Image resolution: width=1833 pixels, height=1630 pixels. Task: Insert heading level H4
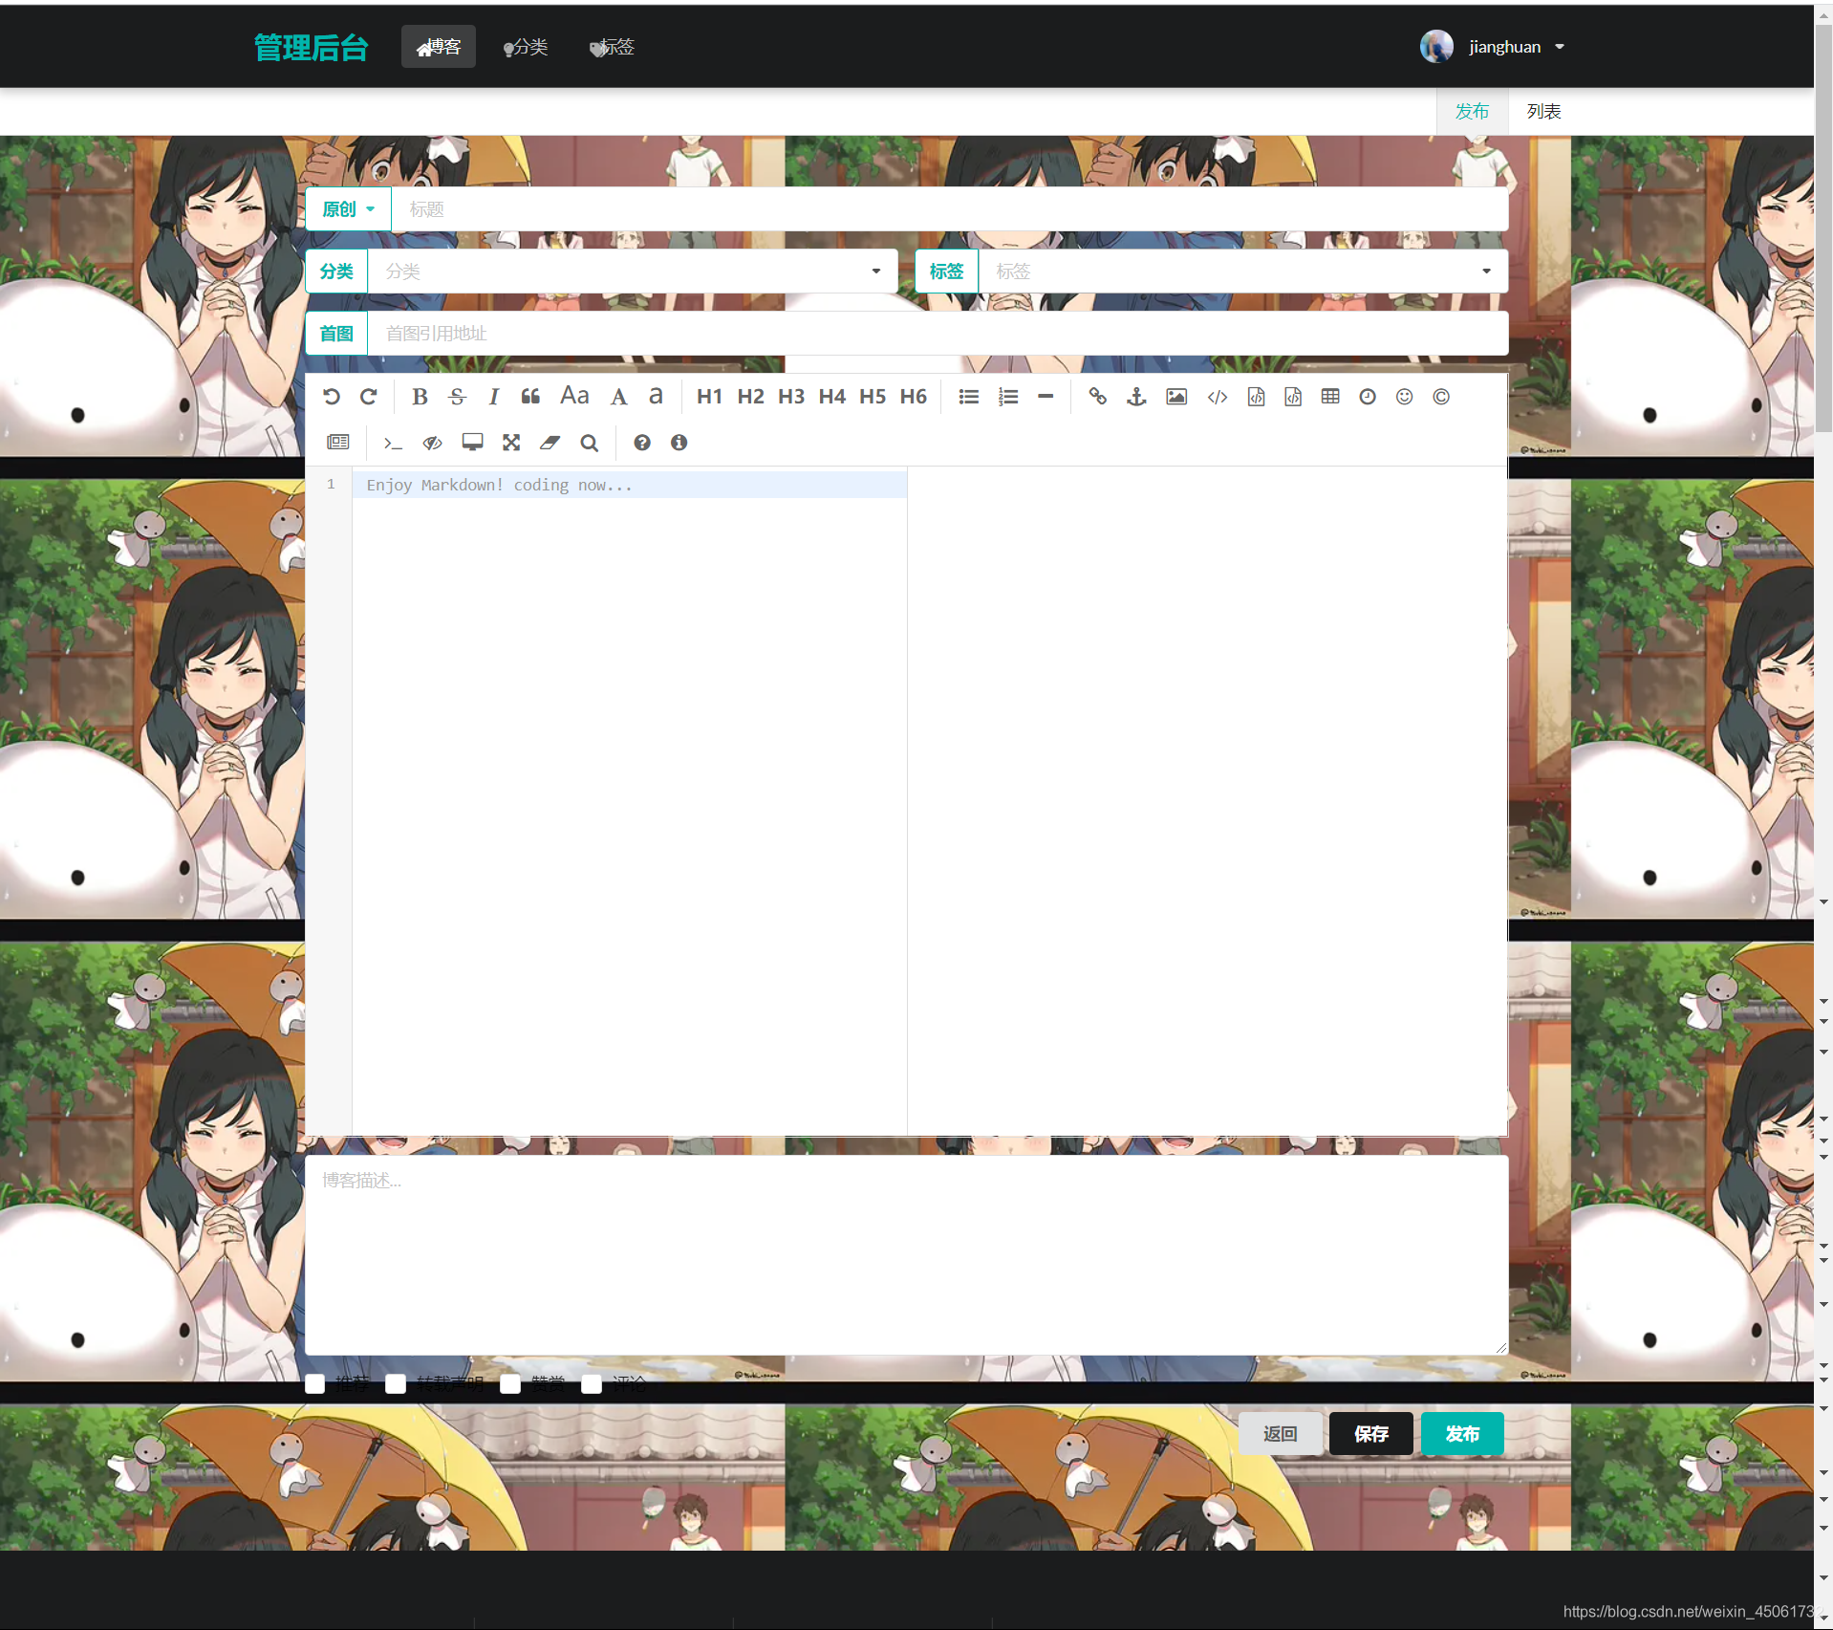click(831, 397)
